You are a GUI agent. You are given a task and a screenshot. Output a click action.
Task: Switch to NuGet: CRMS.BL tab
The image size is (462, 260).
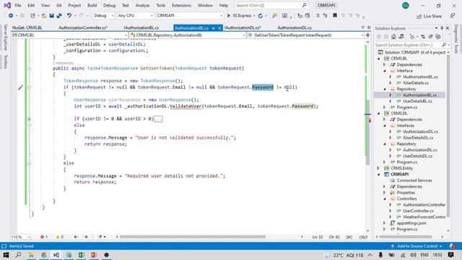coord(27,27)
